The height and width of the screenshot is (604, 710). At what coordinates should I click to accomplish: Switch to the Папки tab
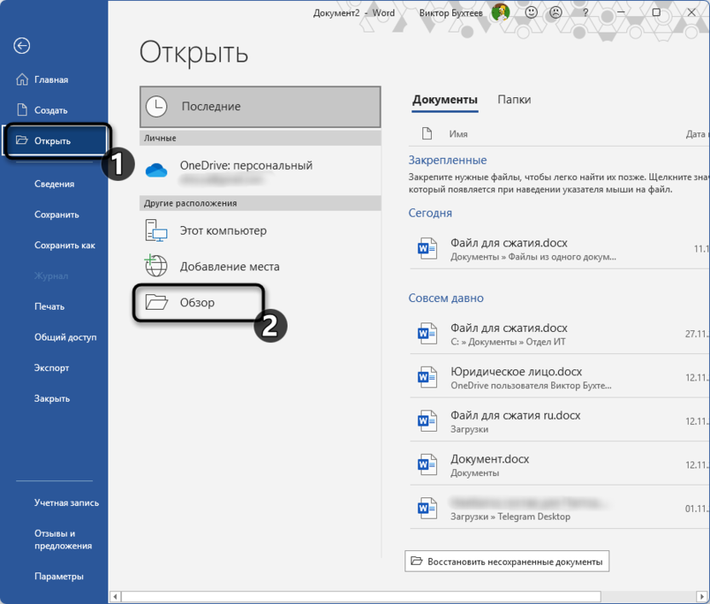click(x=515, y=99)
